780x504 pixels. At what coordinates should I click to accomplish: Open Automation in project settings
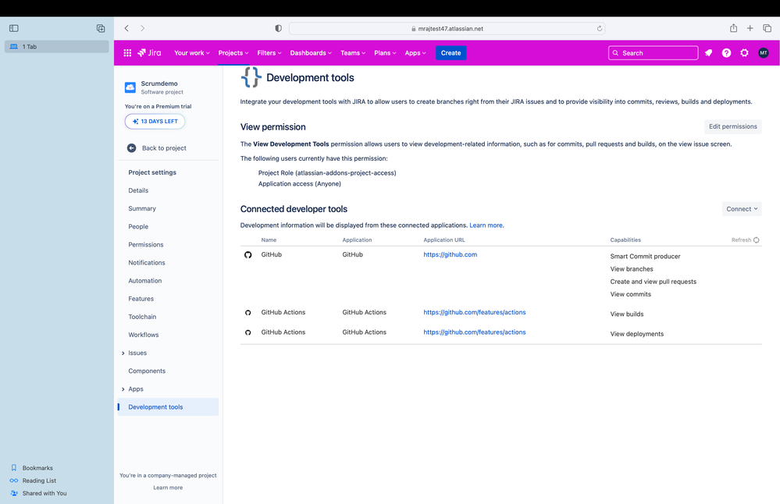pyautogui.click(x=145, y=281)
